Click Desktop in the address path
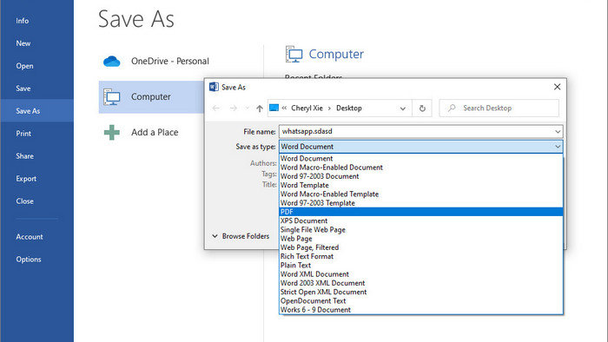Screen dimensions: 608x342 coord(349,108)
